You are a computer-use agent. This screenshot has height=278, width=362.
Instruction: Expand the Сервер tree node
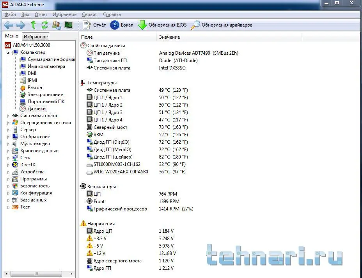(8, 130)
